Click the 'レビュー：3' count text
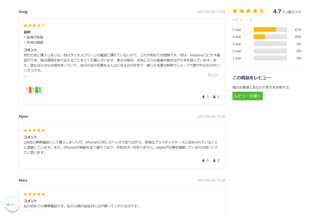 (x=242, y=20)
